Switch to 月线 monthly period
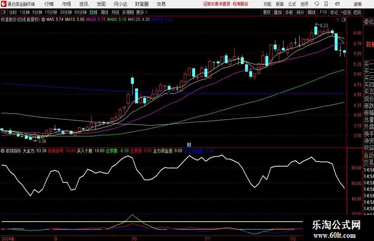This screenshot has width=374, height=241. click(116, 12)
